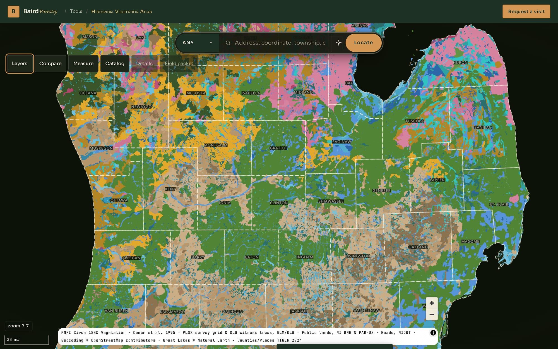Click the Oakland county label
The image size is (558, 349).
click(418, 247)
